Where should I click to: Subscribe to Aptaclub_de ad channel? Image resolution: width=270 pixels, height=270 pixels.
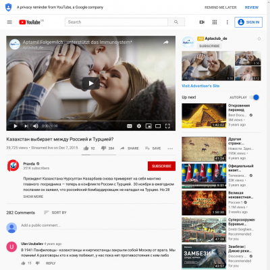point(209,46)
